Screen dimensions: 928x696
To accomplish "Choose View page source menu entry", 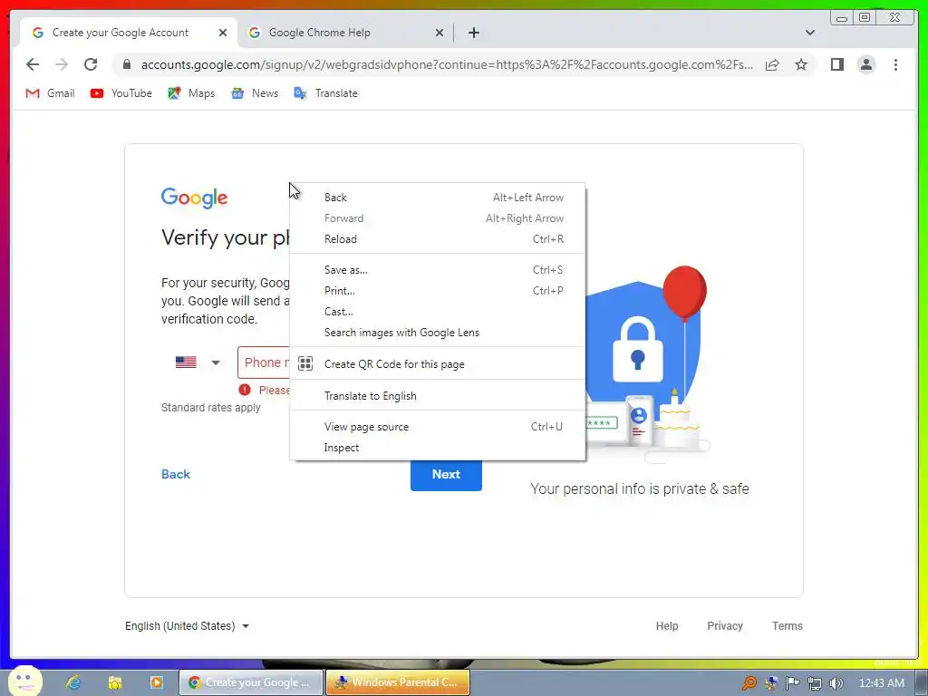I will [438, 427].
